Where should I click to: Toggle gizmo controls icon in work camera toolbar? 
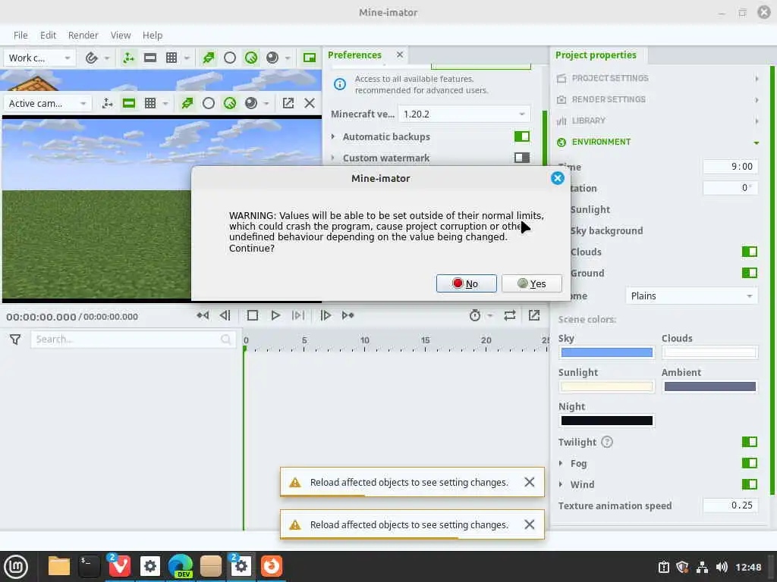[x=128, y=58]
